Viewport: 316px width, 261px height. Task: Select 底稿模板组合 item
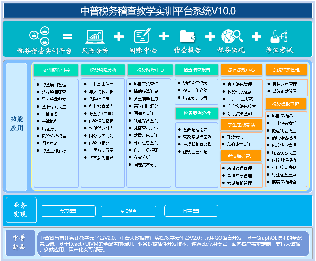point(284,182)
